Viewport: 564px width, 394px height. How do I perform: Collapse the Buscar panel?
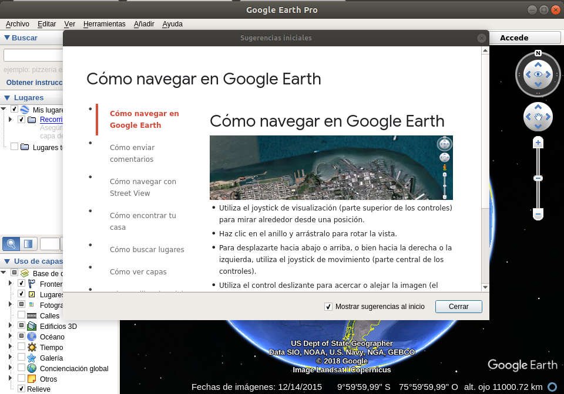[6, 38]
